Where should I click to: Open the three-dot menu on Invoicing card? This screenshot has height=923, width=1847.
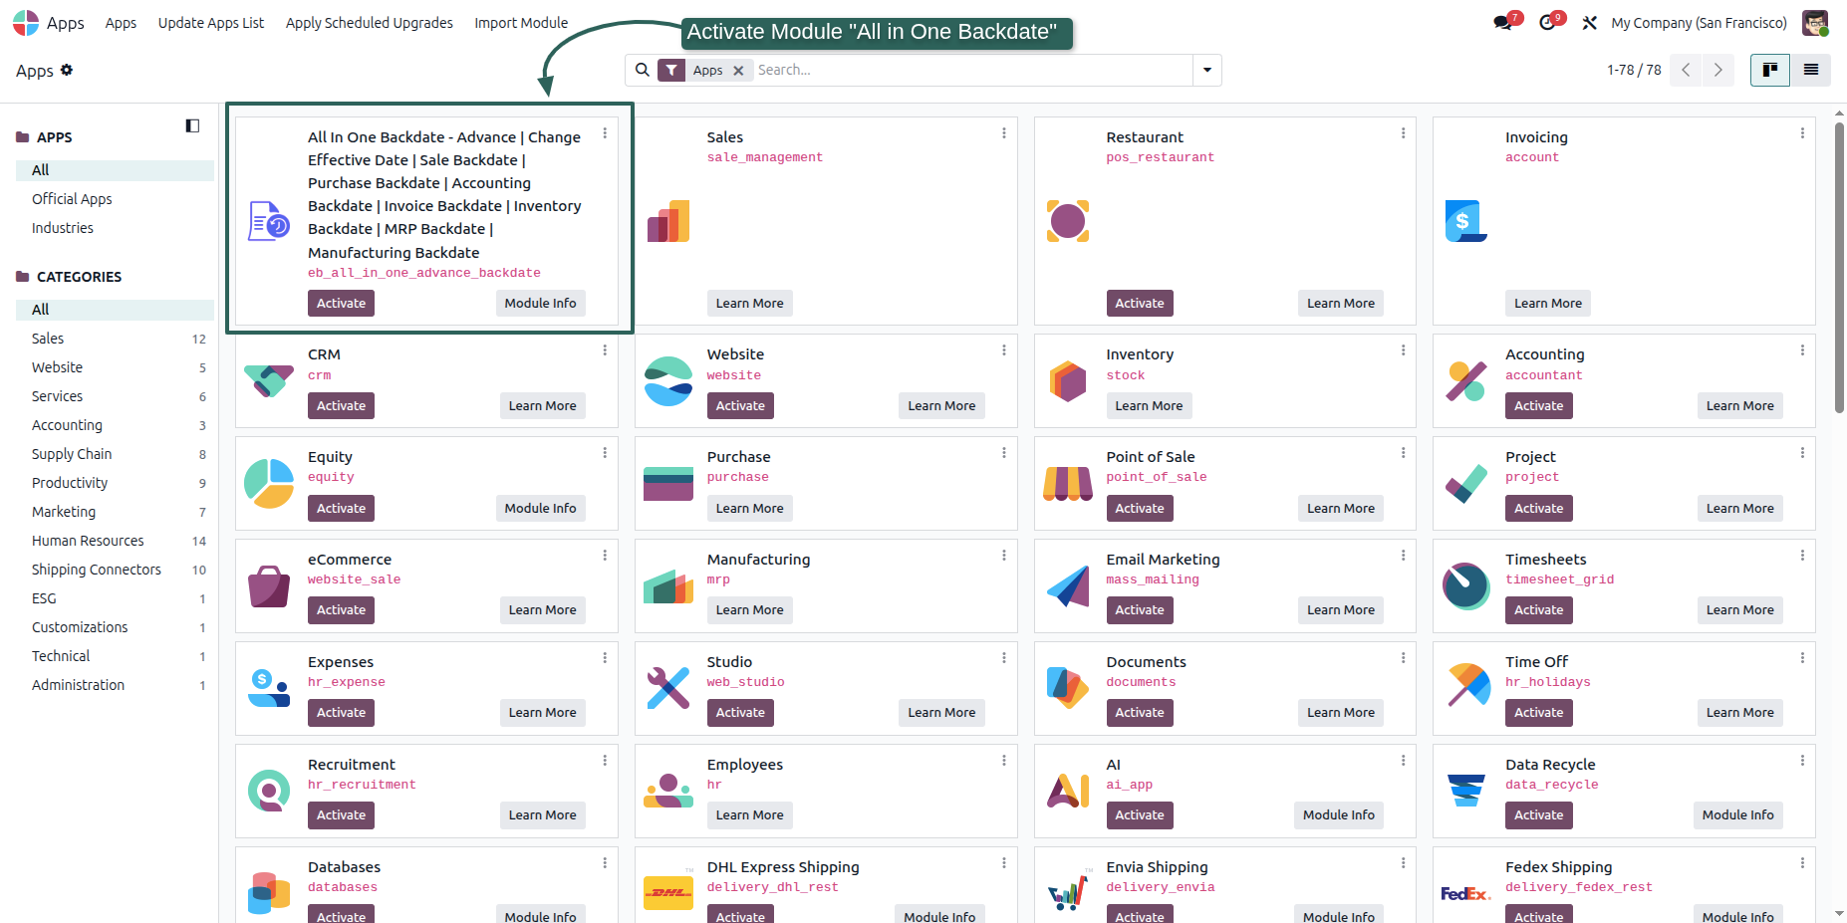coord(1802,133)
